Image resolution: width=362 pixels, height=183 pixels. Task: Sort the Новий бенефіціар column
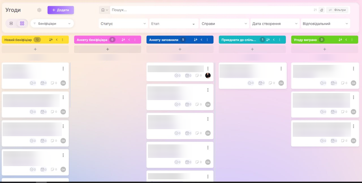51,40
